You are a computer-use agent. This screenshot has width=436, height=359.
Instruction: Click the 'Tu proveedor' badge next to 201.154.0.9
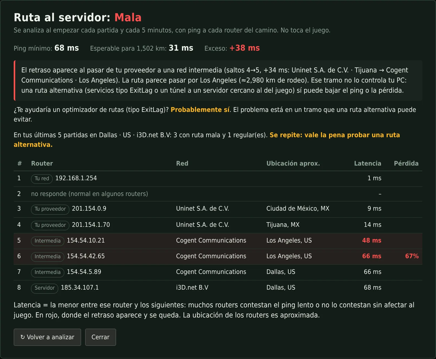click(50, 209)
